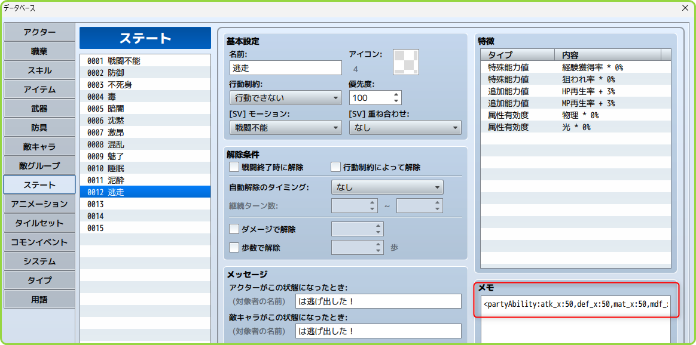696x345 pixels.
Task: Close the データベース window
Action: click(685, 8)
